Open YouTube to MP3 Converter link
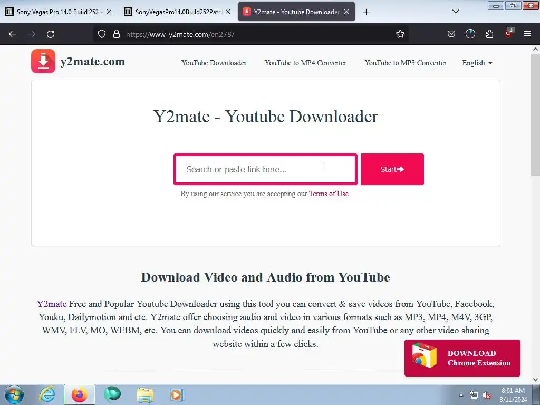The width and height of the screenshot is (540, 405). coord(406,63)
